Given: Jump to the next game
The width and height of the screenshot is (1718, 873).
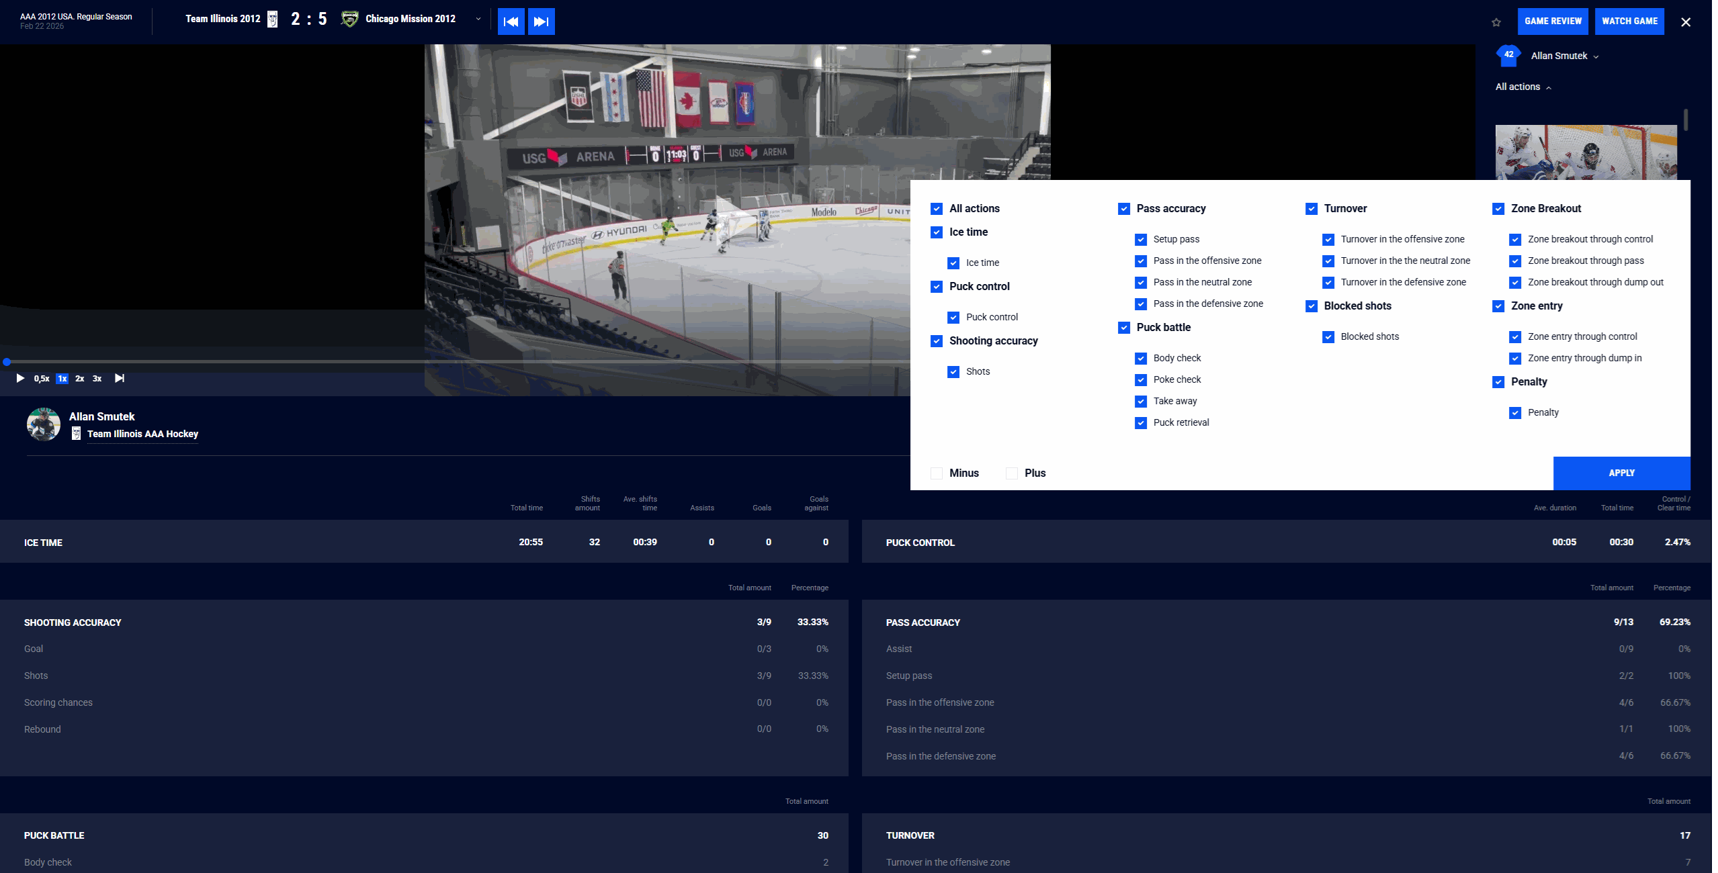Looking at the screenshot, I should 541,21.
